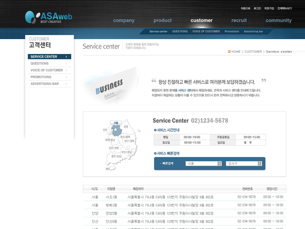Screen dimensions: 305x229
Task: Click the 로그인 login link
Action: [257, 9]
